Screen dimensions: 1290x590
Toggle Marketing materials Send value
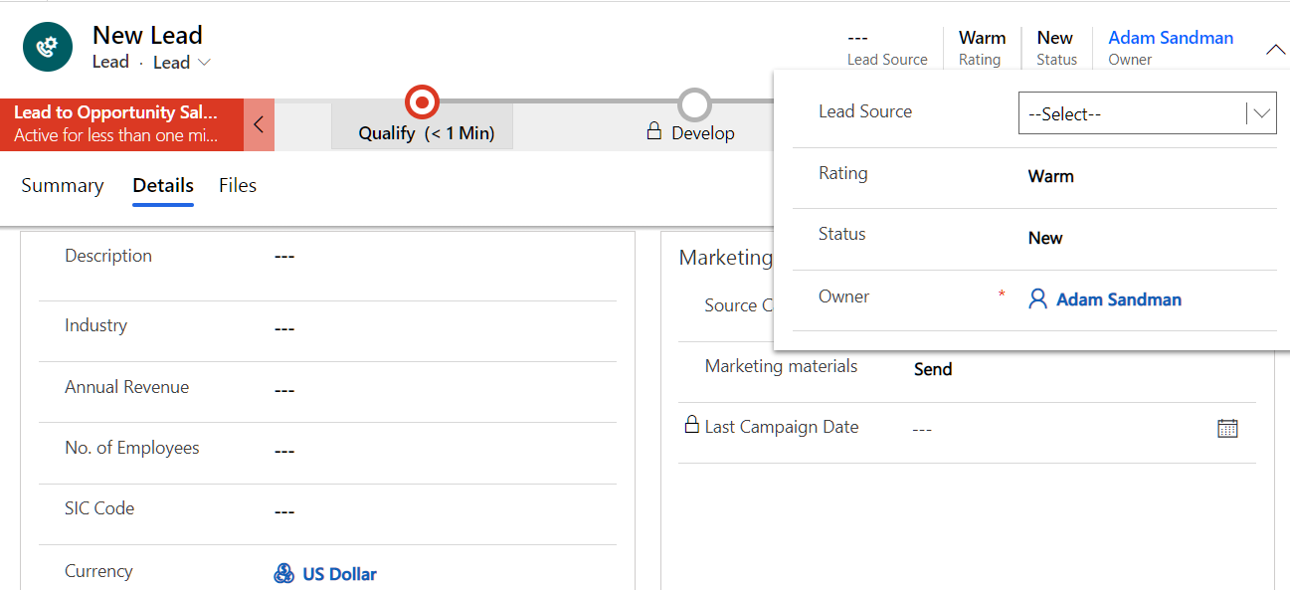click(x=933, y=369)
